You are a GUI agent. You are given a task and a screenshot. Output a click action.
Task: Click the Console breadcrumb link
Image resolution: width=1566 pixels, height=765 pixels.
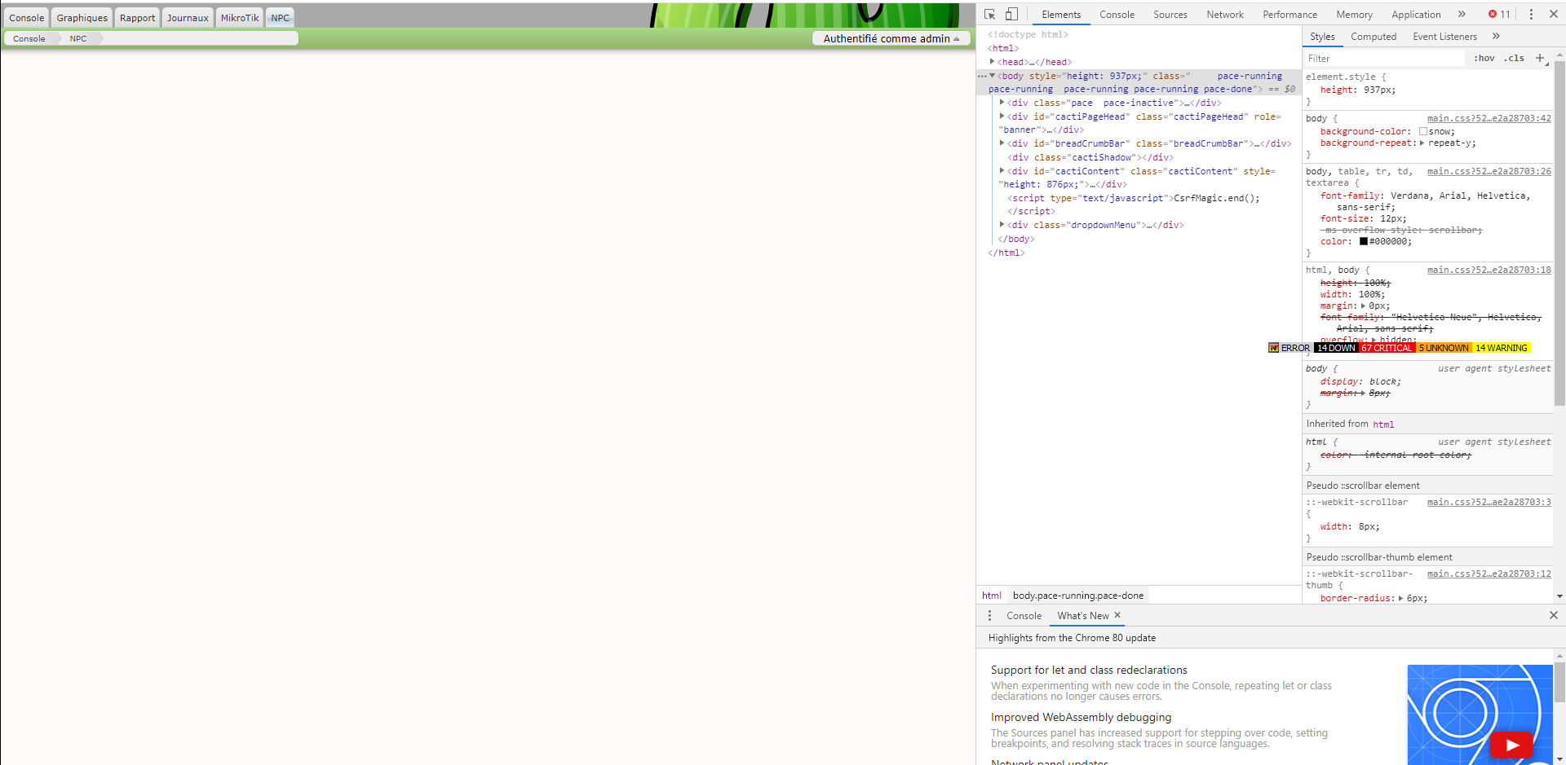29,38
